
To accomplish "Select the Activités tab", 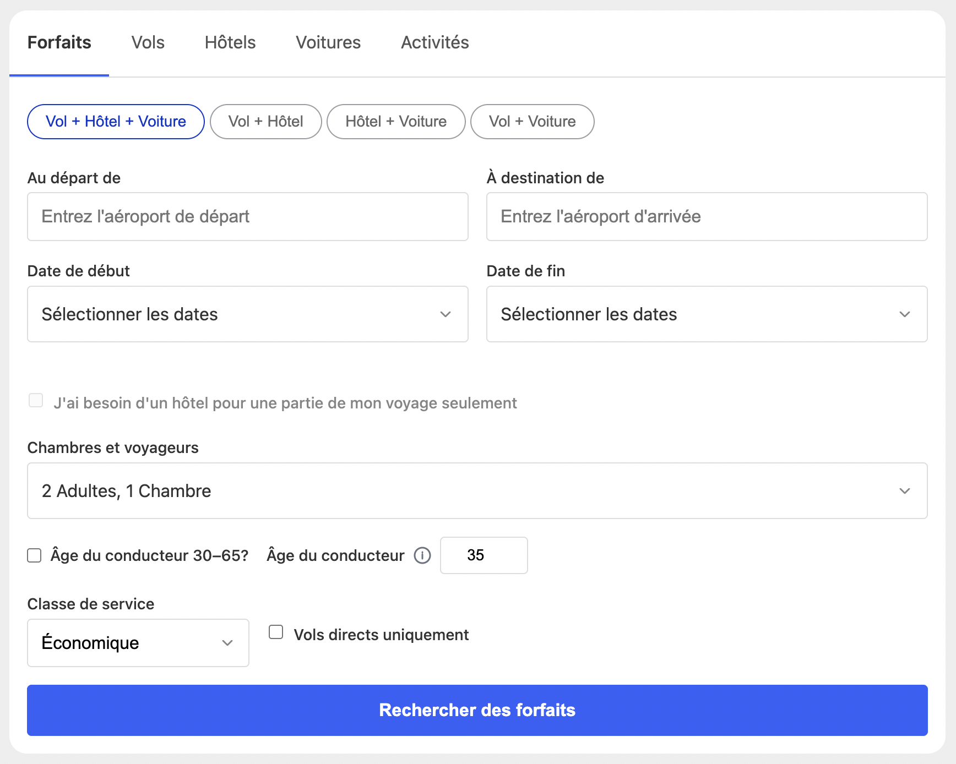I will tap(434, 42).
